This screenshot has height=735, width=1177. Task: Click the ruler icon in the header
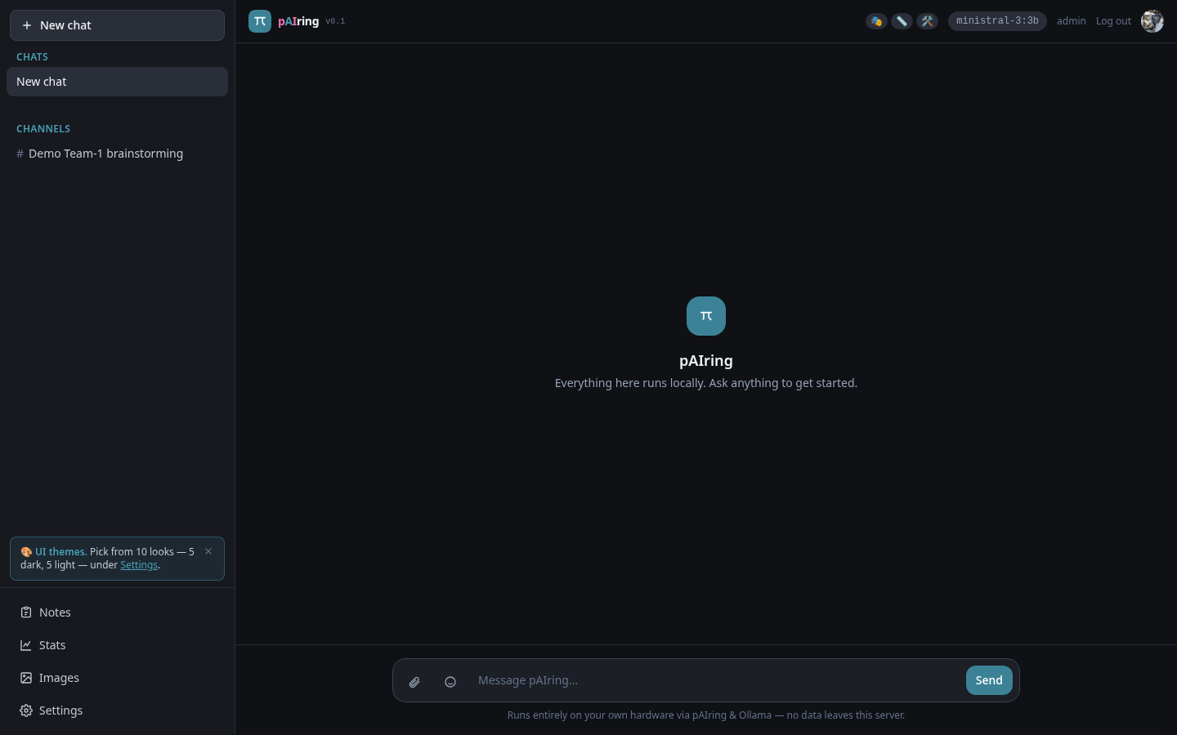tap(902, 21)
